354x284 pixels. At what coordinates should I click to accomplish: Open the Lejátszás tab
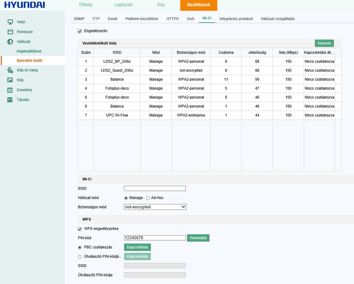pyautogui.click(x=123, y=5)
